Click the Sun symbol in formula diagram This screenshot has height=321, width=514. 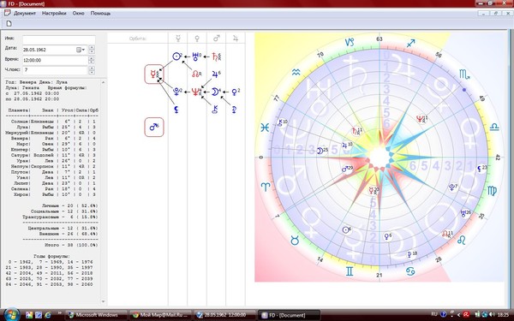point(176,56)
